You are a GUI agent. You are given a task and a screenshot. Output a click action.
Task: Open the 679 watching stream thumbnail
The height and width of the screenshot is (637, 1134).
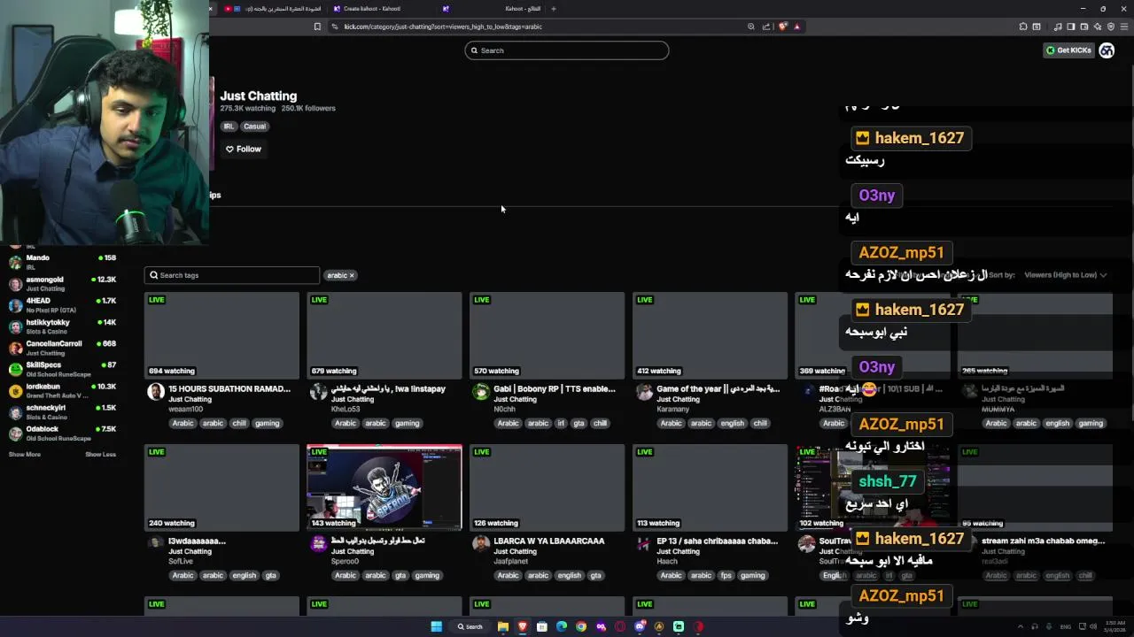click(384, 335)
